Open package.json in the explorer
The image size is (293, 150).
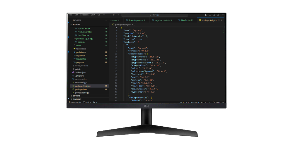tap(89, 89)
